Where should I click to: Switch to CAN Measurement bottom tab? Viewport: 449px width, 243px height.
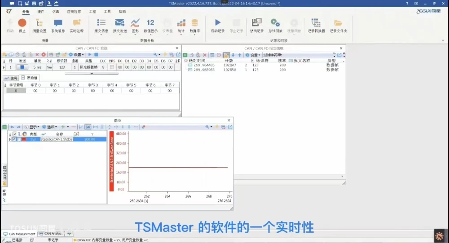click(19, 234)
